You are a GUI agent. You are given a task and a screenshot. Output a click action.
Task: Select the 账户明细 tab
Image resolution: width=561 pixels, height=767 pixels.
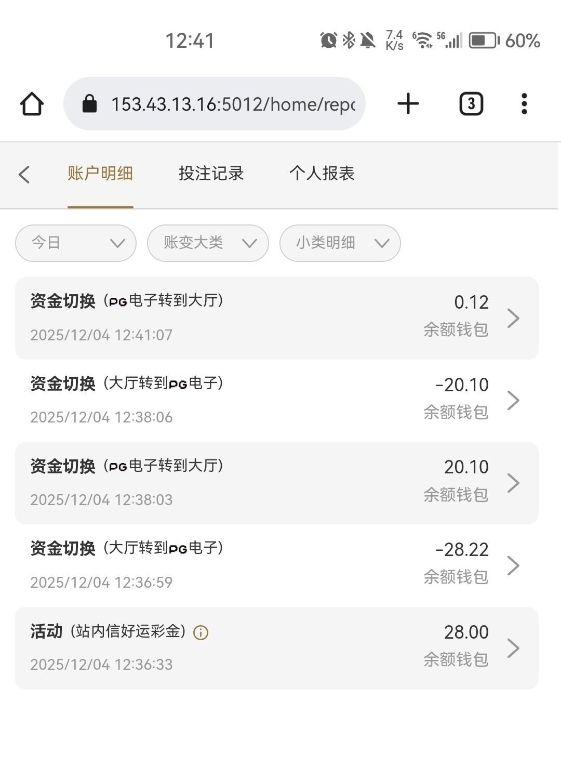(100, 174)
